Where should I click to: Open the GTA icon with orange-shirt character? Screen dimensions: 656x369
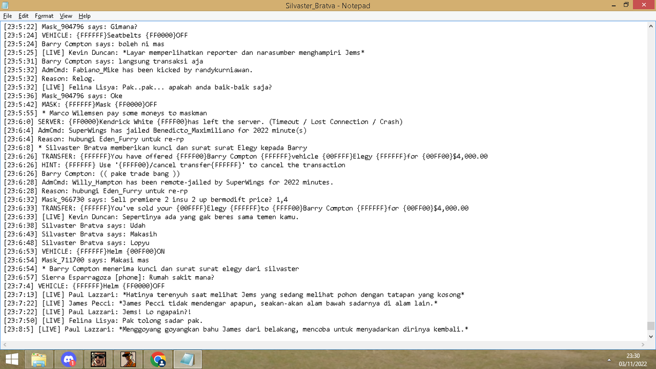pos(128,359)
